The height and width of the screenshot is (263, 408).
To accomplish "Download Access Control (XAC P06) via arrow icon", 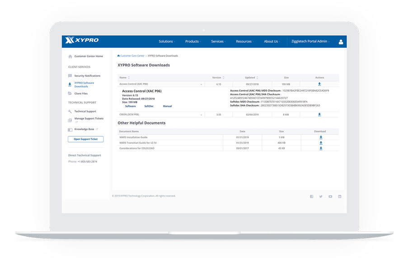I will tap(319, 84).
